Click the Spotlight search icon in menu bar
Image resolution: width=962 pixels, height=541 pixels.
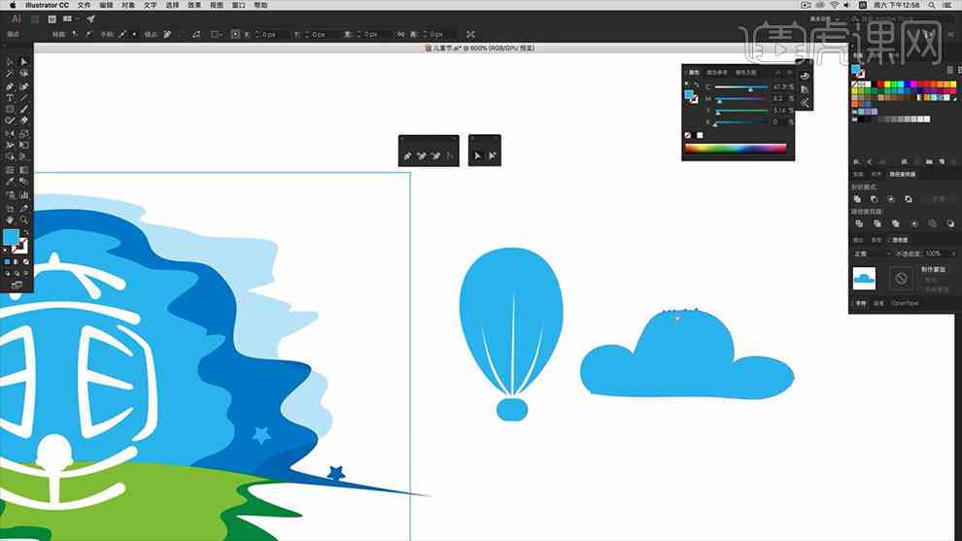pos(932,5)
